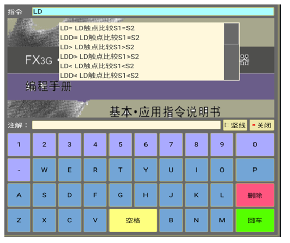
Task: Tap the S key
Action: pyautogui.click(x=44, y=195)
